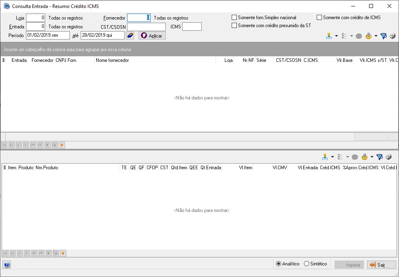Sort by the Vl.CMV column header

click(270, 168)
